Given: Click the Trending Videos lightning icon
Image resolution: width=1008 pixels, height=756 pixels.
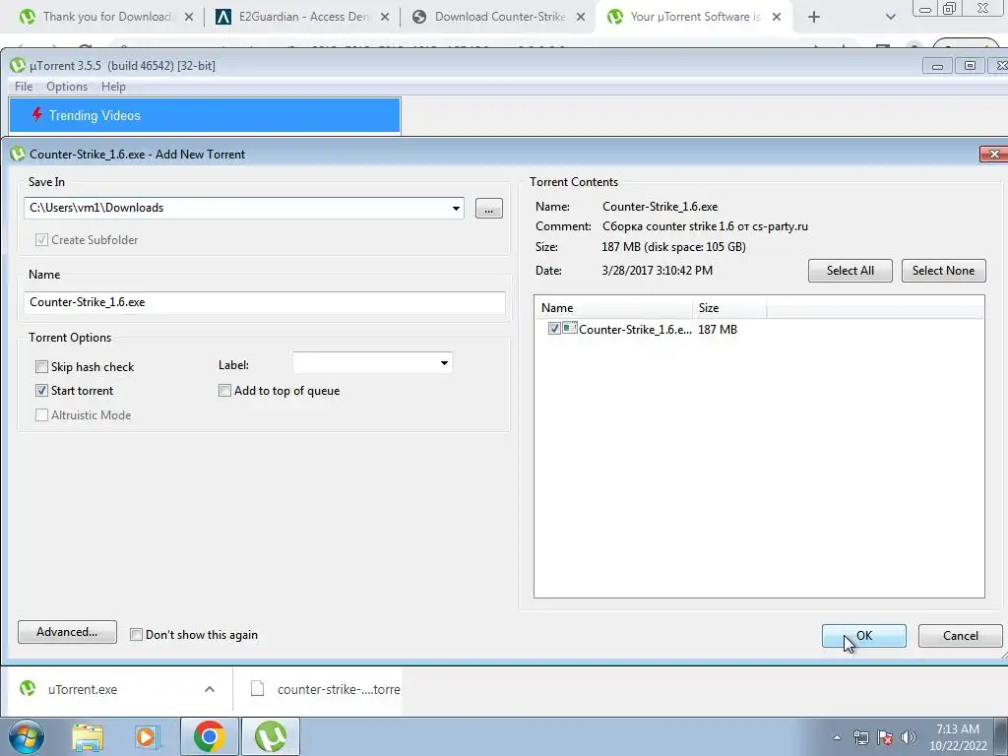Looking at the screenshot, I should [36, 114].
